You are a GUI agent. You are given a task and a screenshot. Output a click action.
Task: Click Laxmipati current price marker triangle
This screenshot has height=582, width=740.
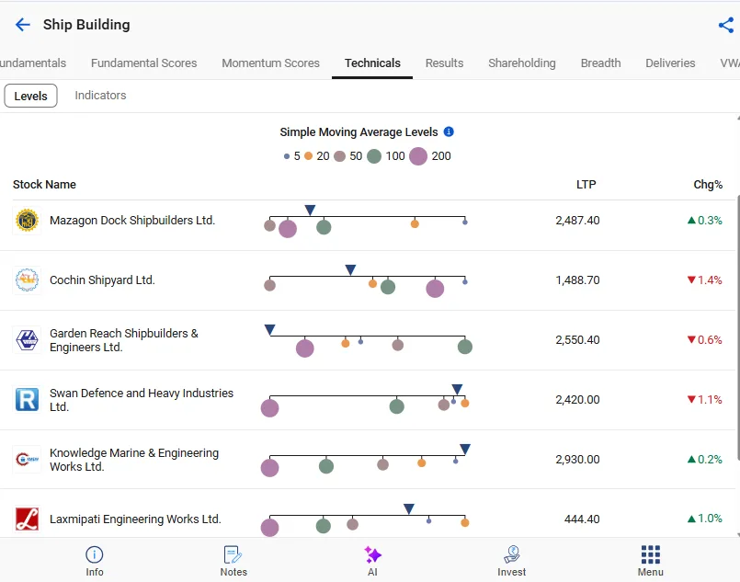tap(409, 508)
